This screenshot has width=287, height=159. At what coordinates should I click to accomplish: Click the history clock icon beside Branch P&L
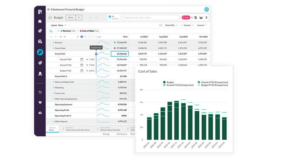pyautogui.click(x=160, y=25)
